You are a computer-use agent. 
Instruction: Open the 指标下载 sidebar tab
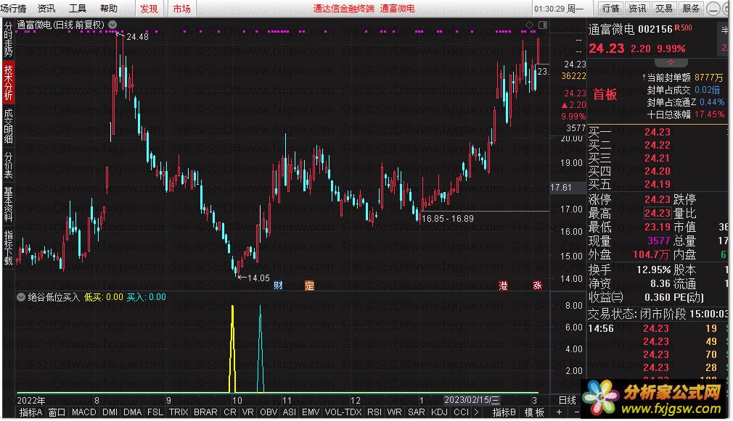pos(8,247)
